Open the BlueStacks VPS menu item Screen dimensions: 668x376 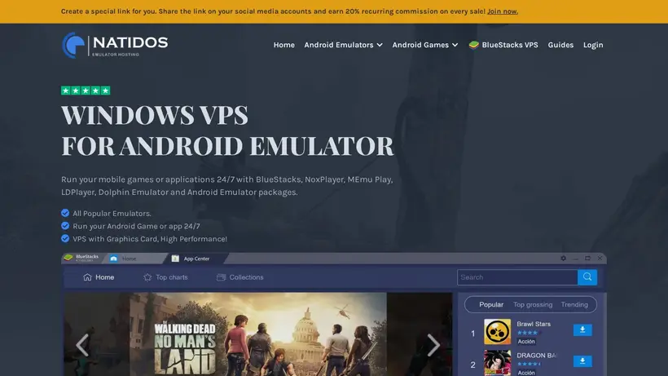[503, 45]
